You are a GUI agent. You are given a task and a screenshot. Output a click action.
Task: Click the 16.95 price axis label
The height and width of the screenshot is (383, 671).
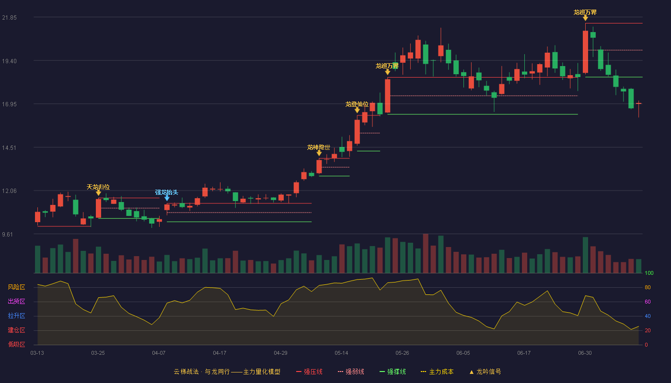click(9, 104)
